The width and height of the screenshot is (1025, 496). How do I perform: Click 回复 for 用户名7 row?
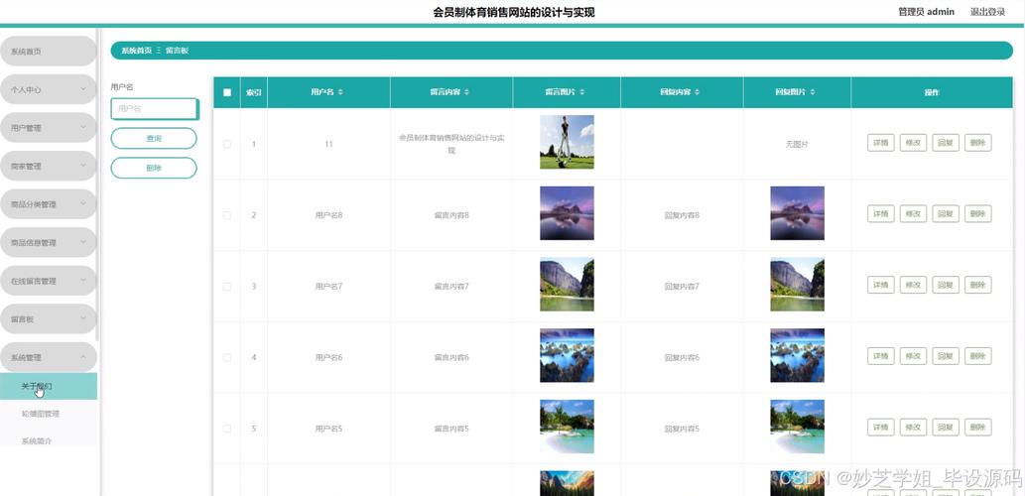[946, 285]
